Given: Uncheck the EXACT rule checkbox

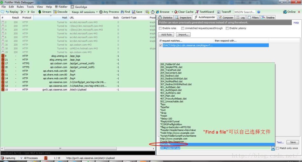Looking at the screenshot, I should [x=161, y=45].
